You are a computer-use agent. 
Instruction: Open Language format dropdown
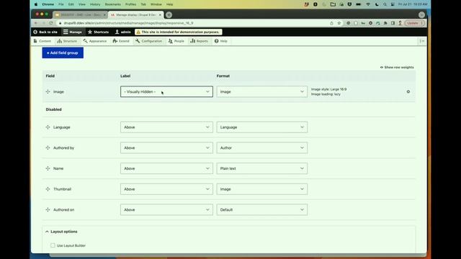pyautogui.click(x=261, y=127)
